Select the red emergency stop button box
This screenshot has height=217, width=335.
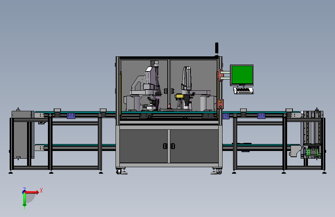[x=220, y=104]
